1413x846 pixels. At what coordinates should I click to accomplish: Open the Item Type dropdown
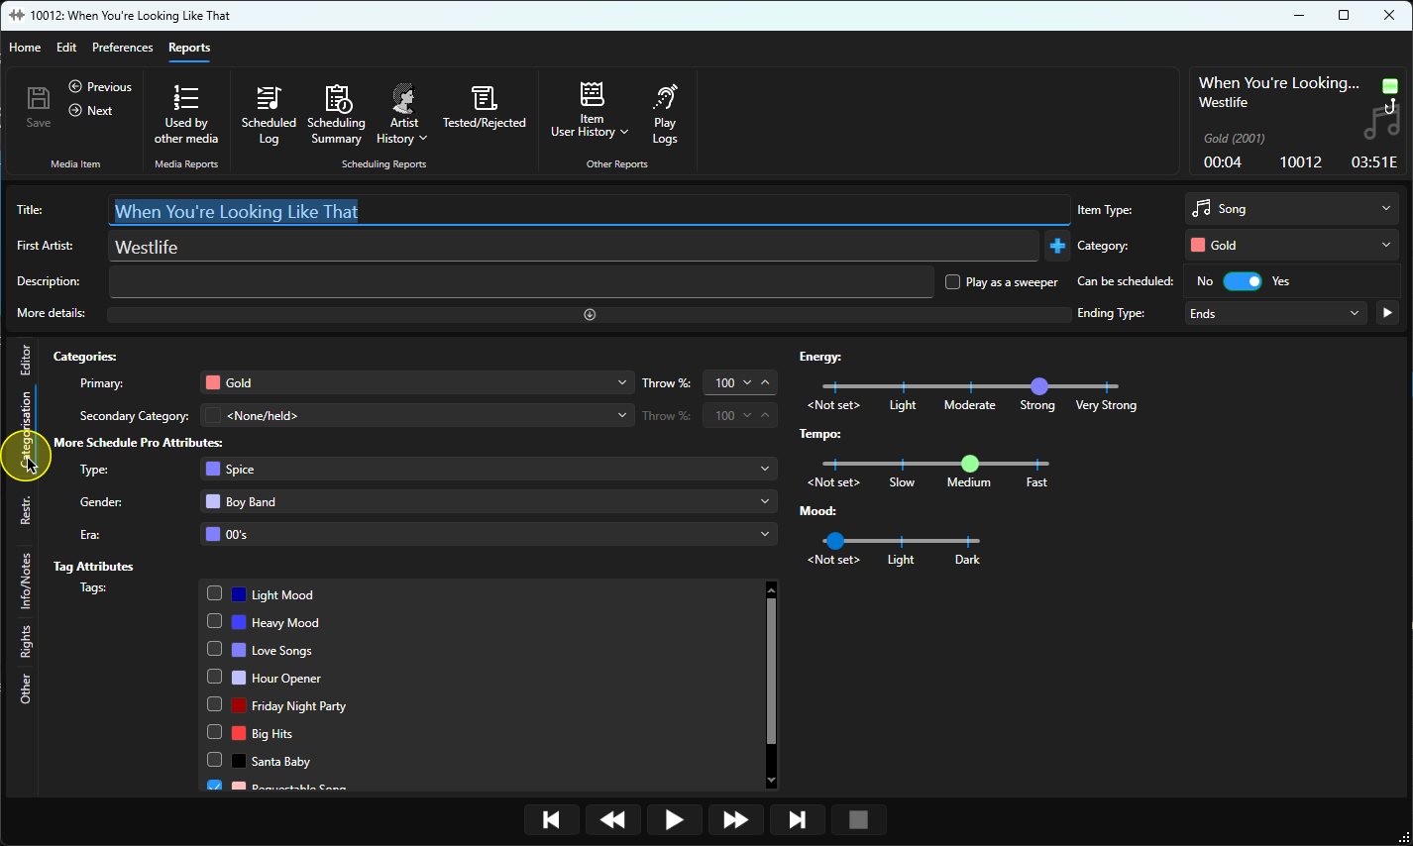tap(1291, 209)
